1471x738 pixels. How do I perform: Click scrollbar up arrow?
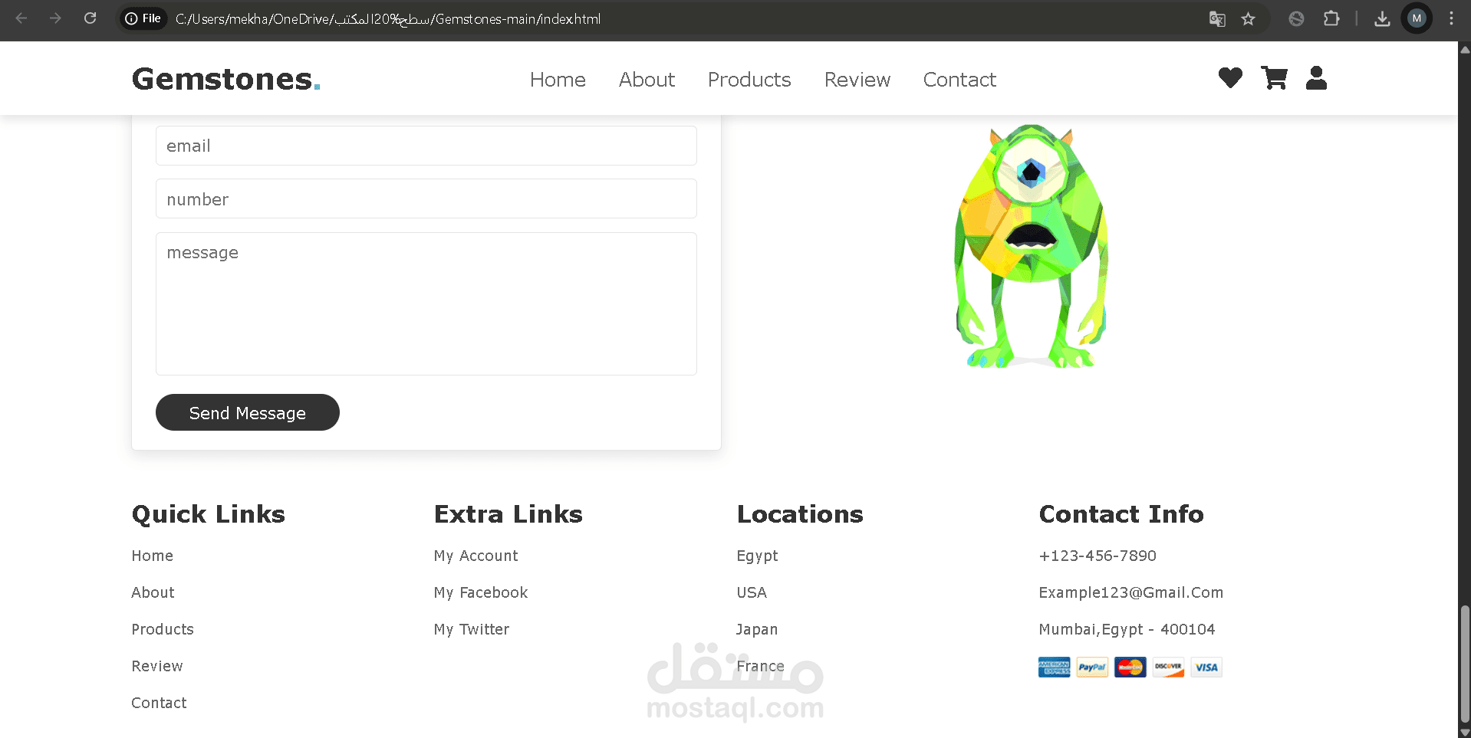pos(1465,49)
